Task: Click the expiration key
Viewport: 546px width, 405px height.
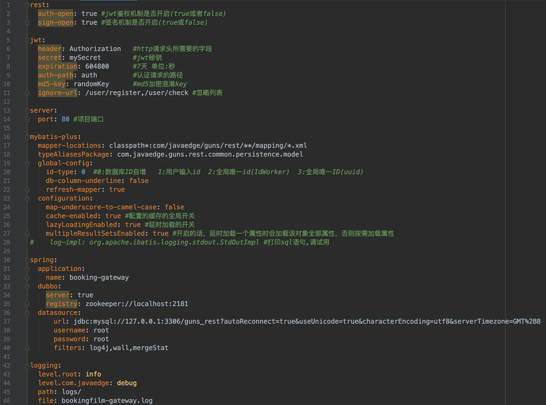Action: [57, 67]
